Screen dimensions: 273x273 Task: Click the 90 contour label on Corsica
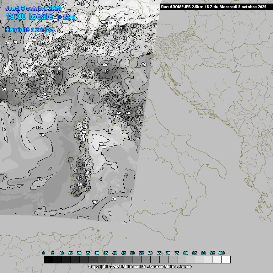[x=84, y=132]
